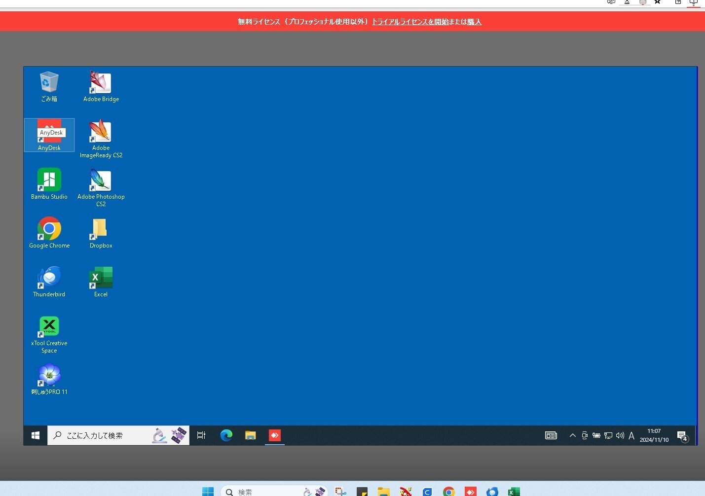Open the volume control tray icon
This screenshot has height=496, width=705.
(620, 435)
